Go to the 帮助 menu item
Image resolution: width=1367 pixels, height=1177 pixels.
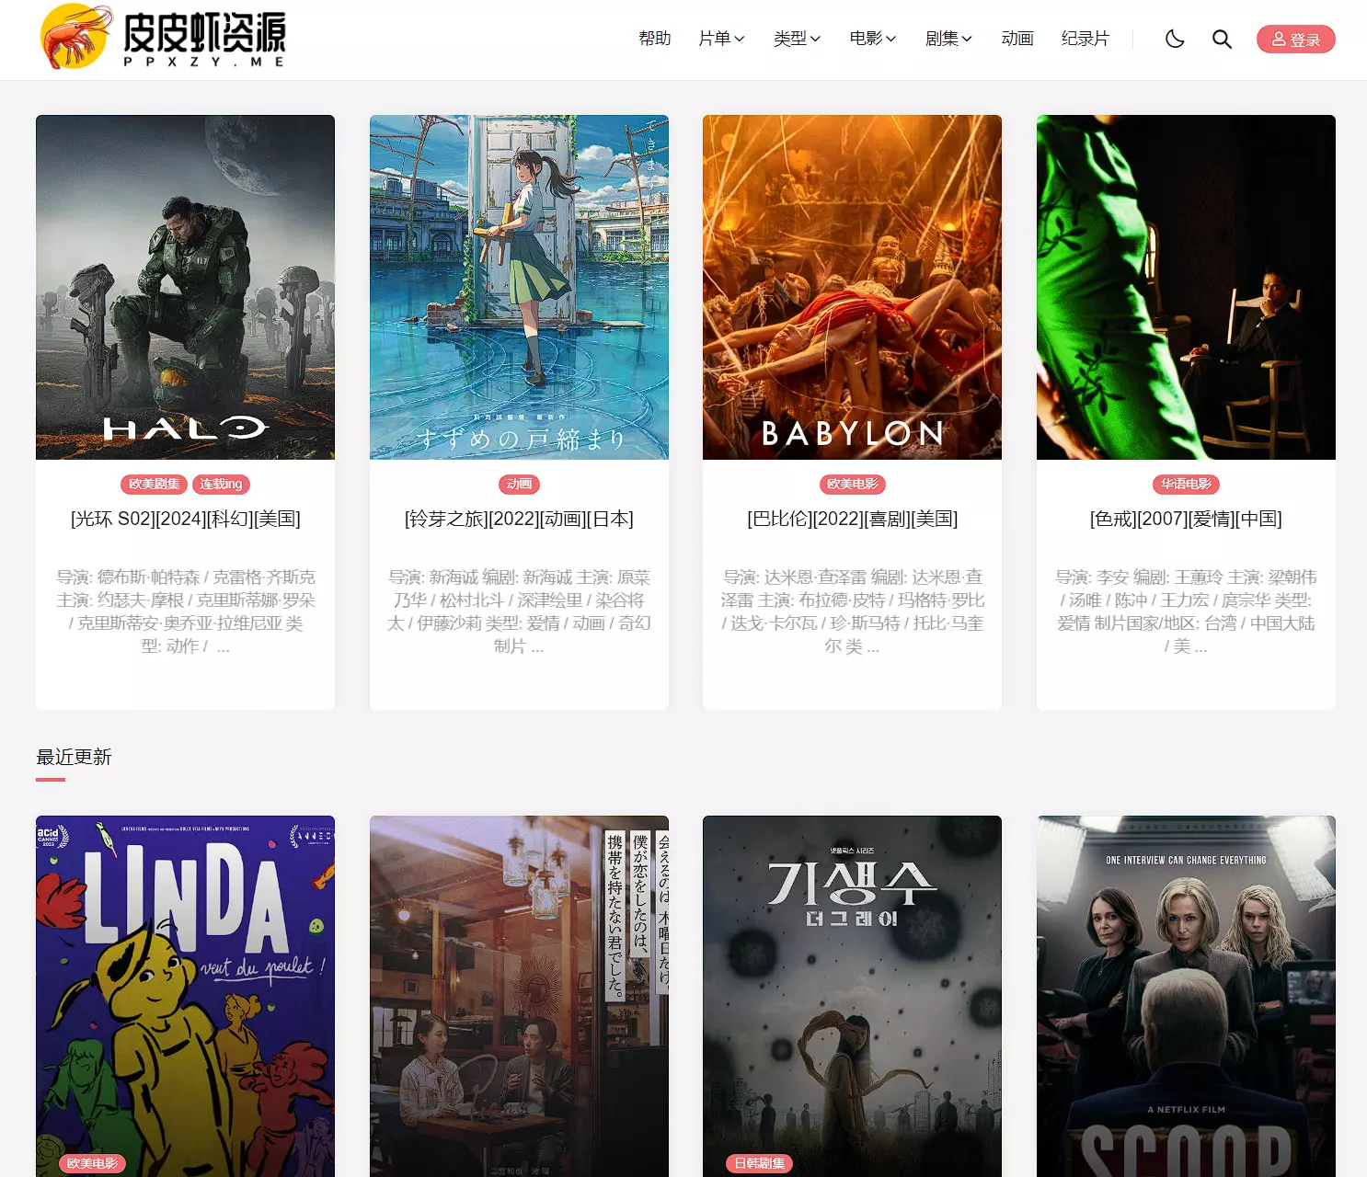(x=655, y=39)
